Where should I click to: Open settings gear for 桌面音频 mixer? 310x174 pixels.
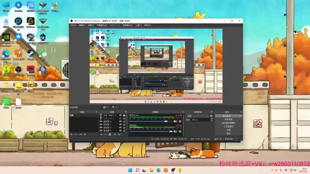[180, 131]
